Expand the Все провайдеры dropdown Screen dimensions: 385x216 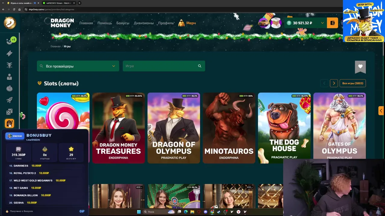(78, 66)
